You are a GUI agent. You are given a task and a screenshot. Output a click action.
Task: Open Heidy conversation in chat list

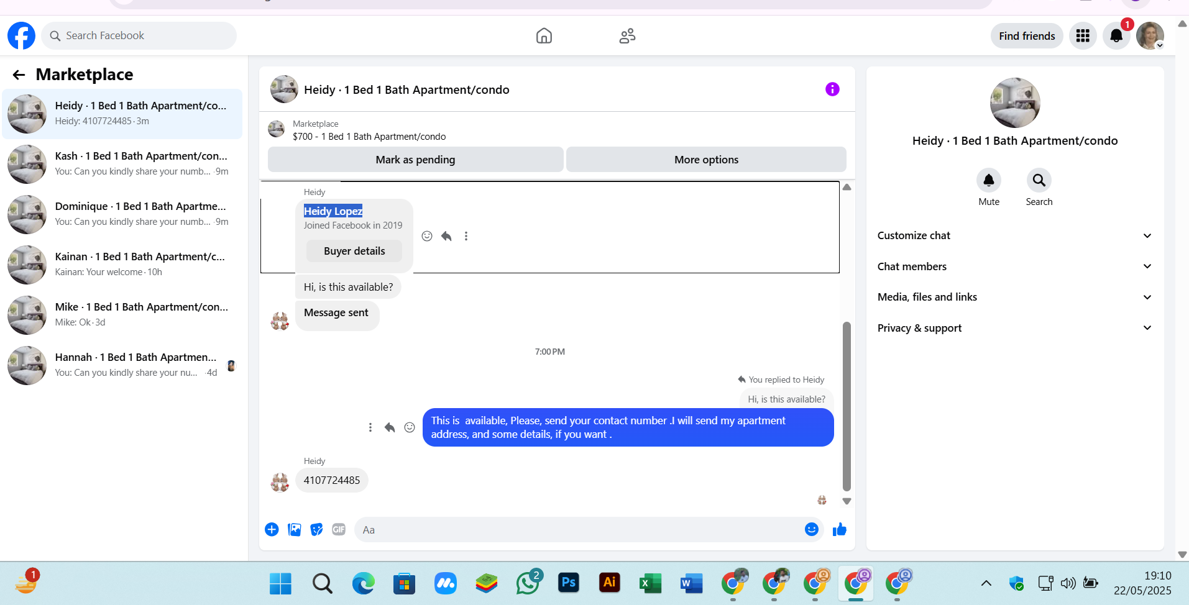coord(122,114)
